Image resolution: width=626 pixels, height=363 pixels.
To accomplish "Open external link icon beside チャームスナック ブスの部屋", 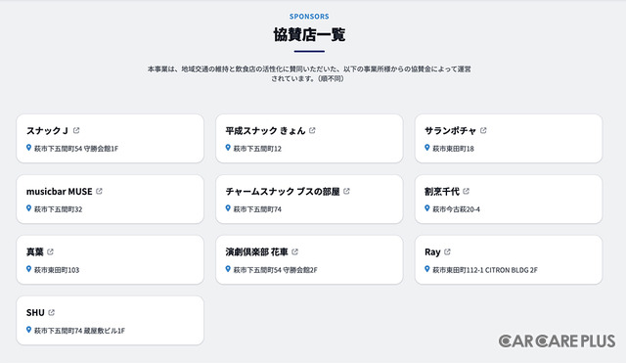I will [x=346, y=191].
